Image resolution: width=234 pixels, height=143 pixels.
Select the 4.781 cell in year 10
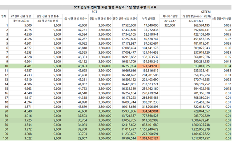click(x=28, y=66)
